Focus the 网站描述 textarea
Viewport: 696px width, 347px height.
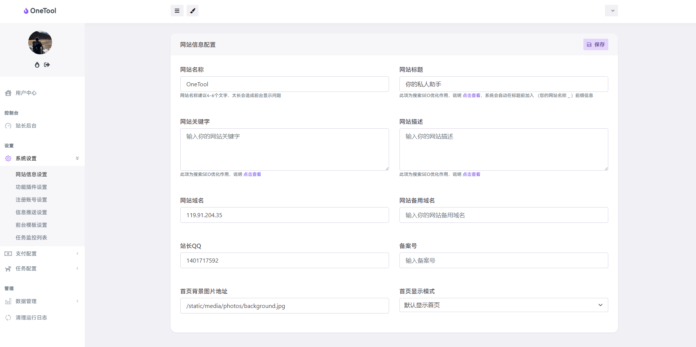504,150
